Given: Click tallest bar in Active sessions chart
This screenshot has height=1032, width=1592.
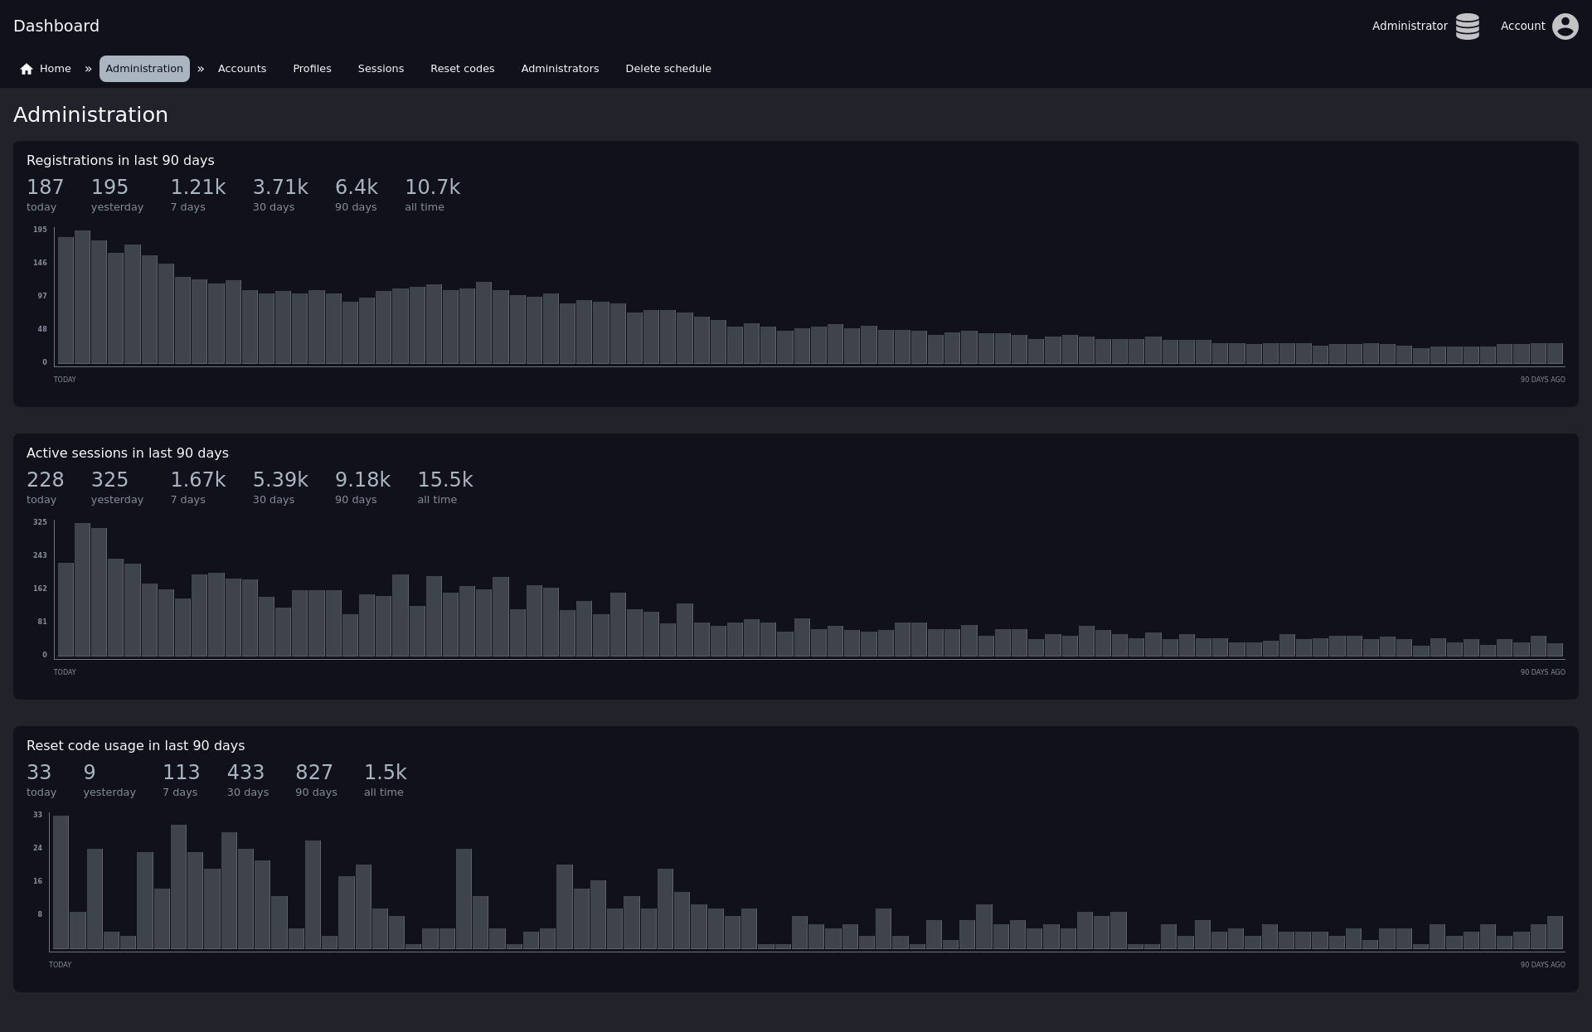Looking at the screenshot, I should click(82, 589).
